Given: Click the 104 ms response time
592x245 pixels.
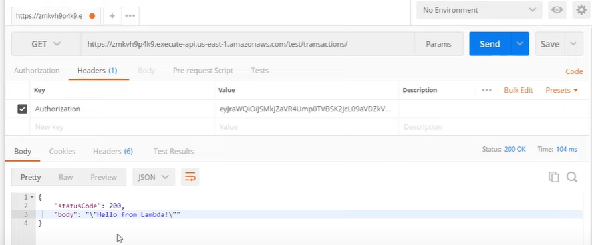Looking at the screenshot, I should click(x=567, y=149).
